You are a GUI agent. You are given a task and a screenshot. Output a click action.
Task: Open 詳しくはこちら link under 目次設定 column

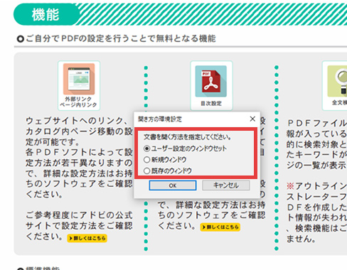tap(220, 227)
